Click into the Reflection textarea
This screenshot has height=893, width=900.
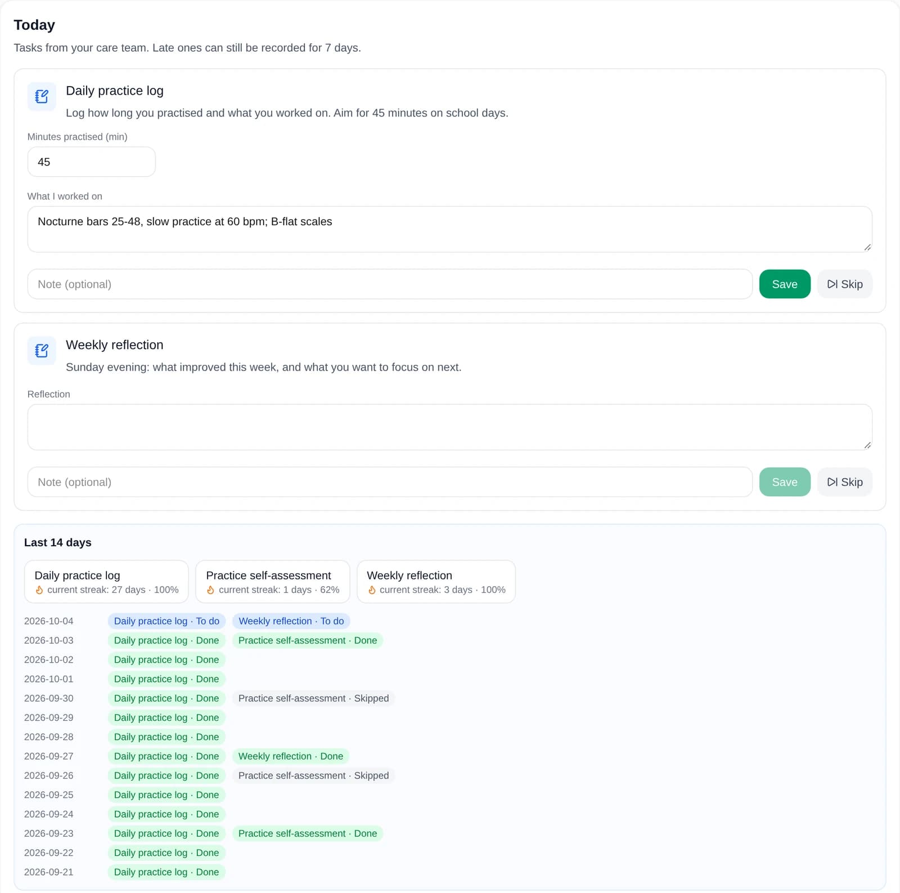pos(449,427)
